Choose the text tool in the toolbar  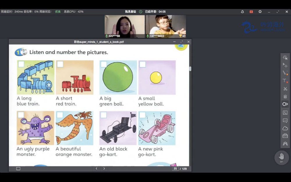coord(285,81)
